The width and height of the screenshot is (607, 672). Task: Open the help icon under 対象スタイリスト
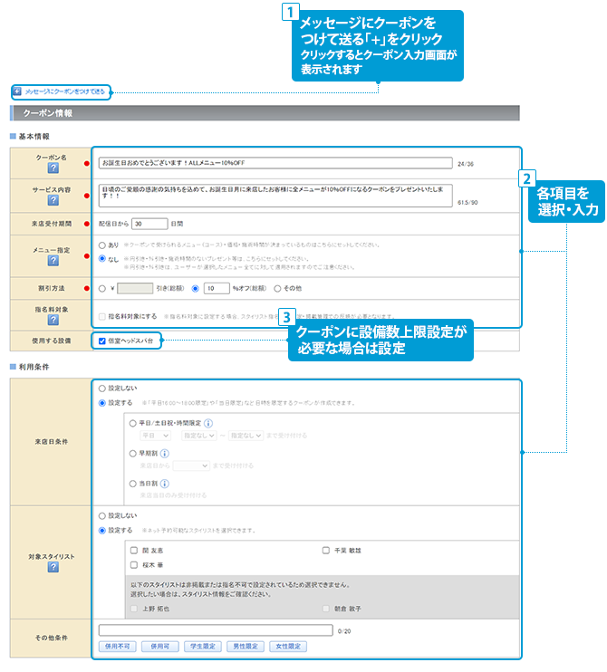tap(53, 567)
